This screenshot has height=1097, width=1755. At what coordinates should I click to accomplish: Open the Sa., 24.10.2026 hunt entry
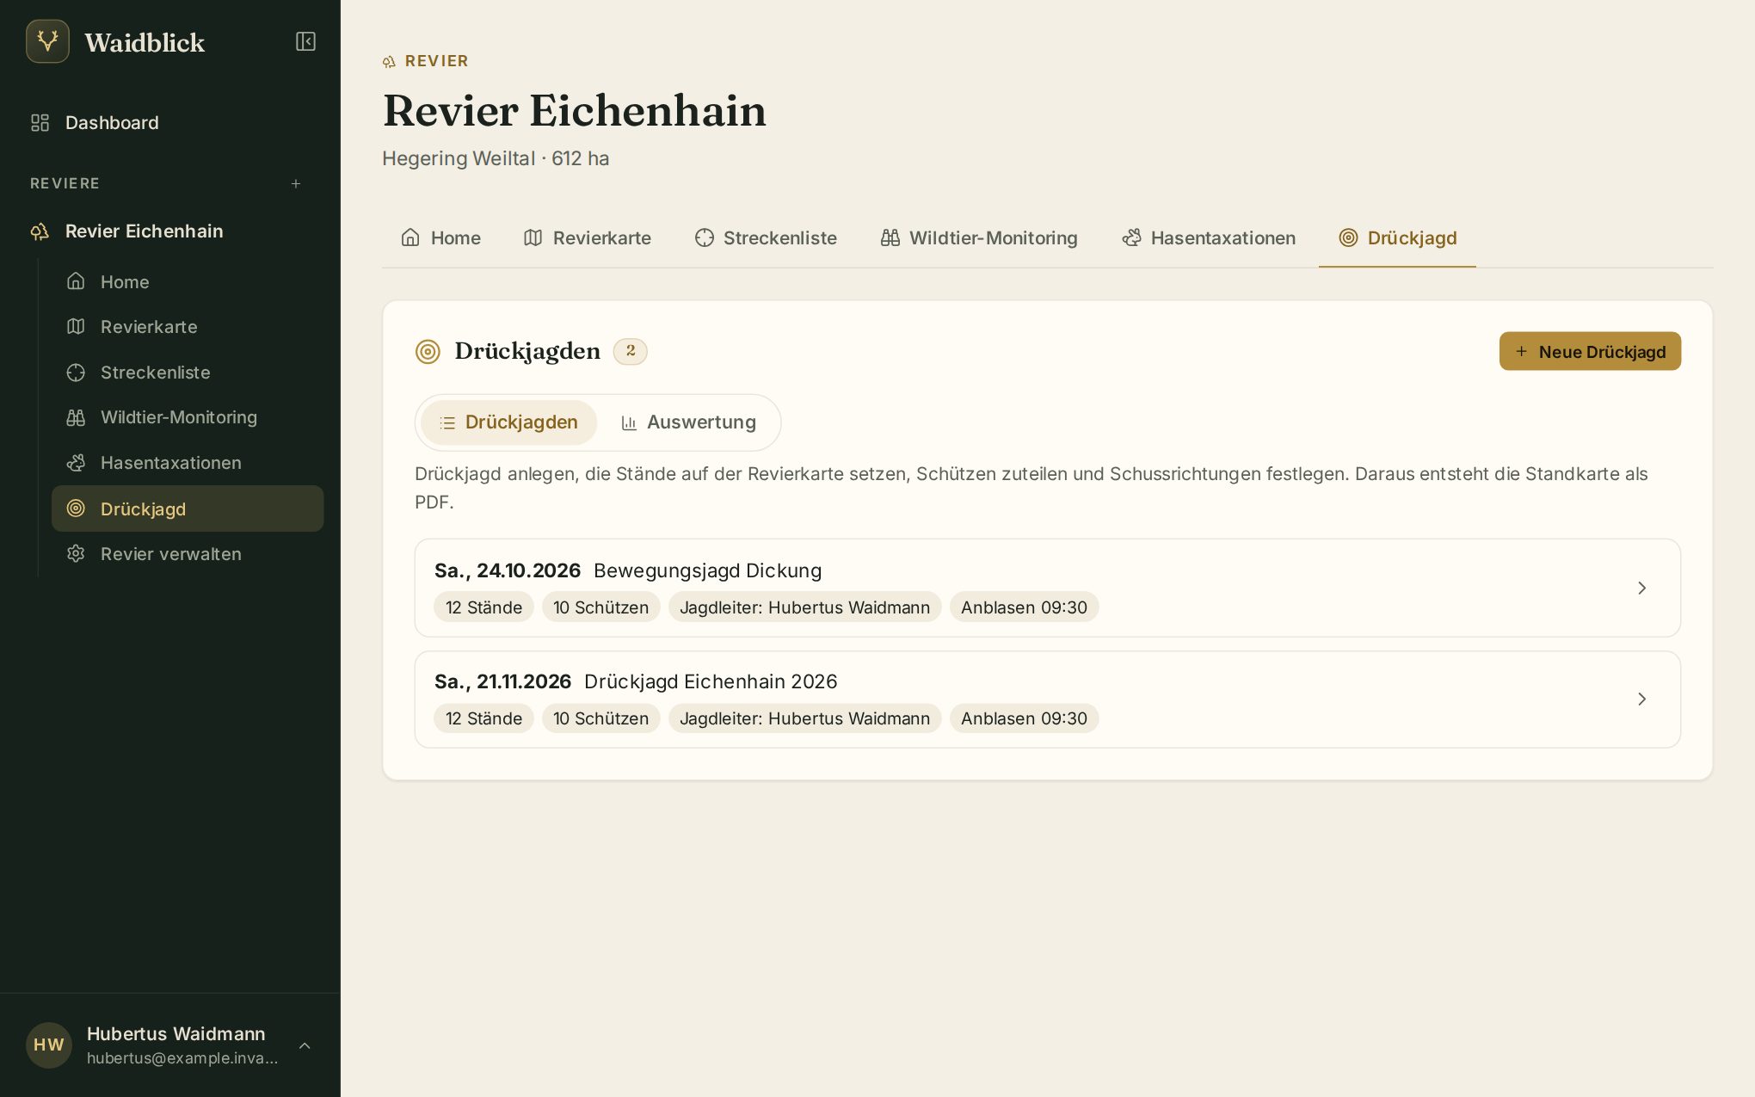(x=1047, y=588)
